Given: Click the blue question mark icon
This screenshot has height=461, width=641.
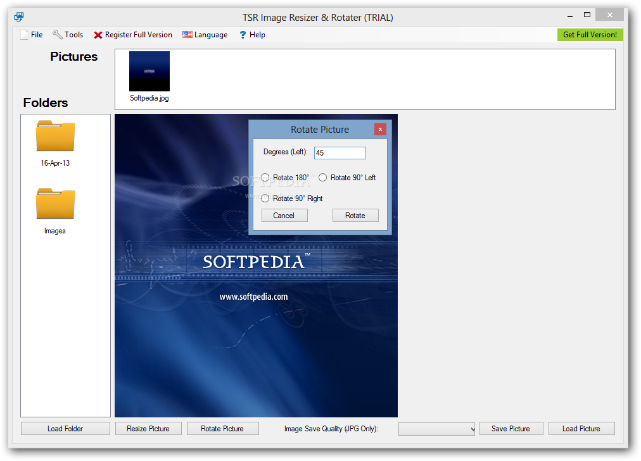Looking at the screenshot, I should 243,35.
